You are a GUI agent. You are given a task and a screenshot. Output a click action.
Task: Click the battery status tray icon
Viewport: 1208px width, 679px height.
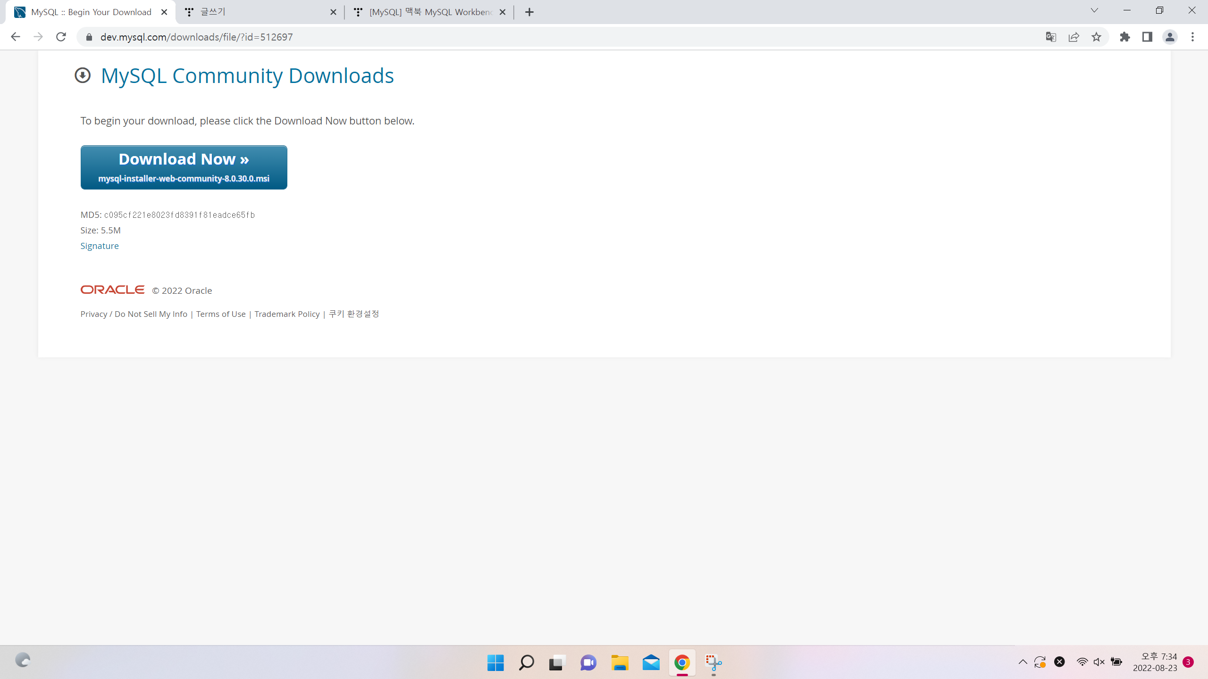(1116, 662)
